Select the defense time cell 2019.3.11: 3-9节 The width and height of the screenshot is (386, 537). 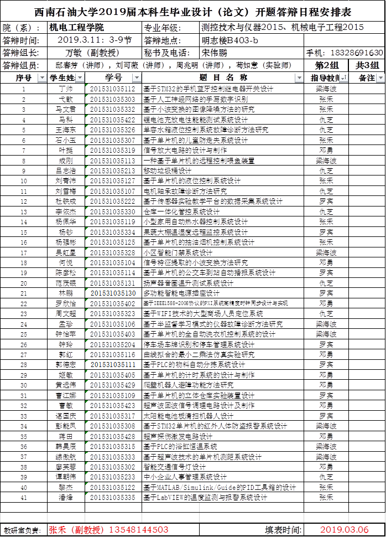pyautogui.click(x=94, y=40)
